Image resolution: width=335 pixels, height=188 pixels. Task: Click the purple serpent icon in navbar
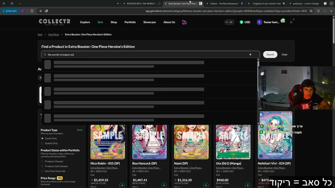(184, 22)
